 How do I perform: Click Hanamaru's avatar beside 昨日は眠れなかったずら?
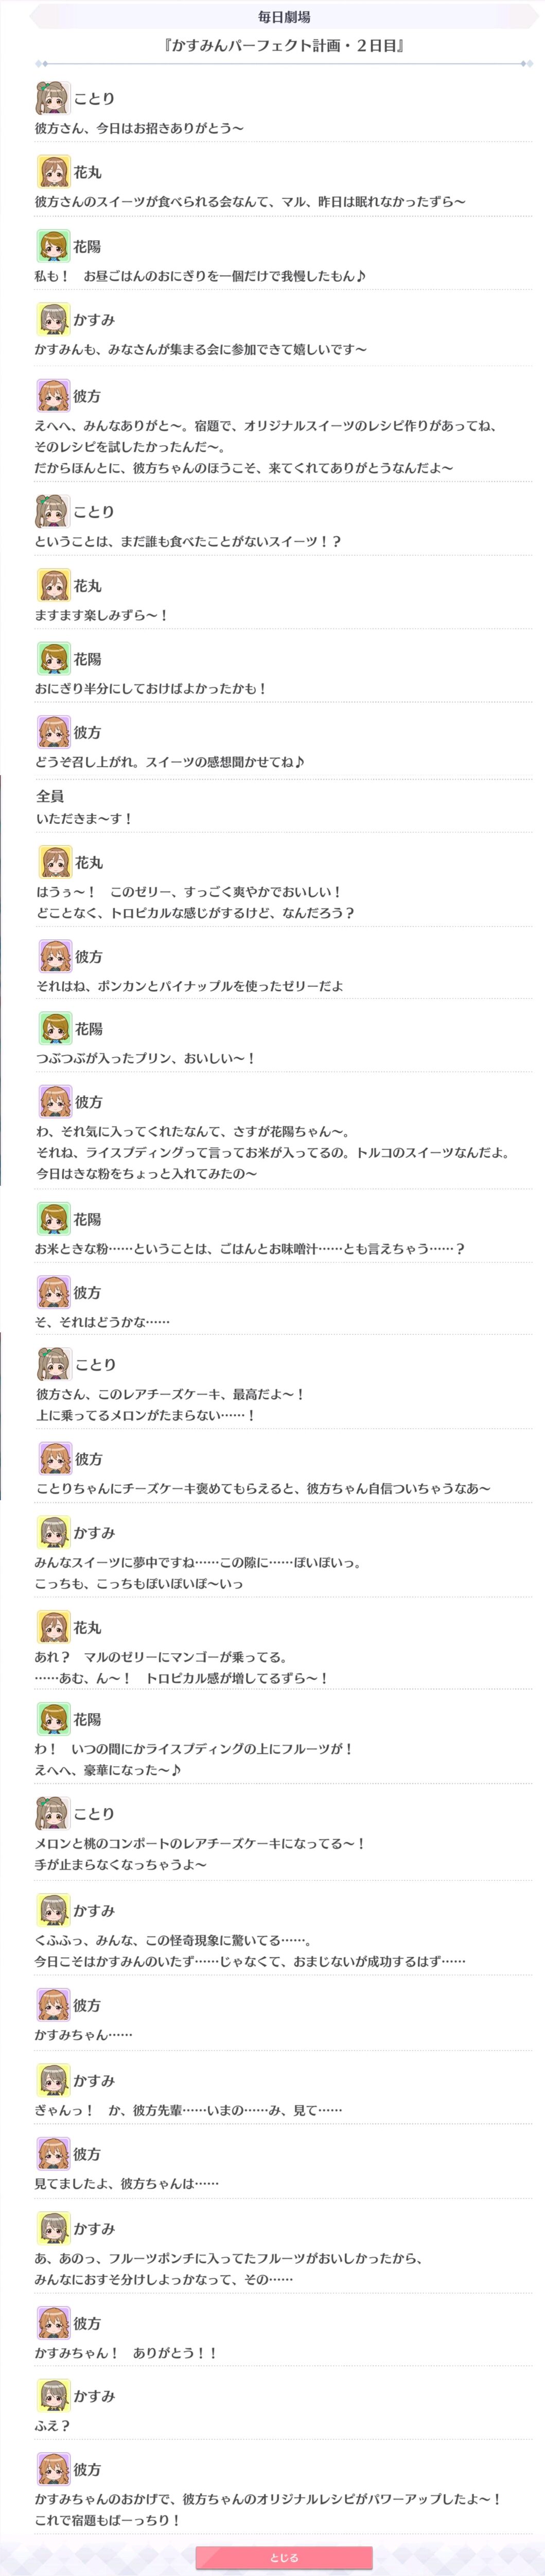point(53,172)
